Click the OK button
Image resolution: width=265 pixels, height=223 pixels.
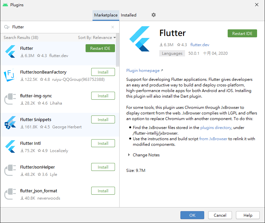(x=192, y=215)
